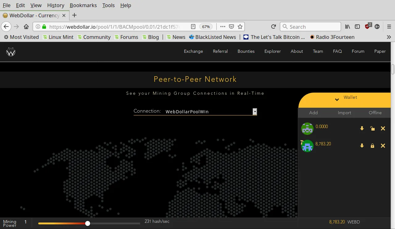Open The Let's Talk Bitcoin bookmark
Screen dimensions: 395x229
(x=274, y=37)
